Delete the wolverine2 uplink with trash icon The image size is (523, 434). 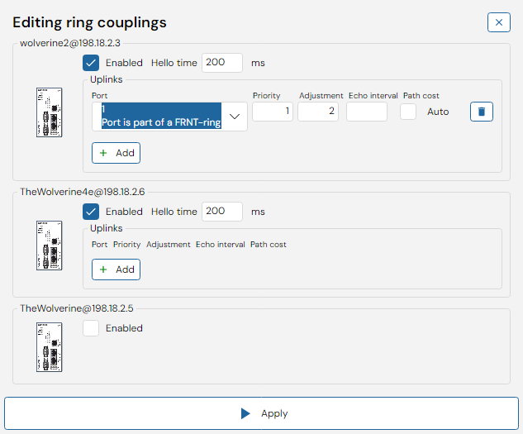tap(482, 112)
